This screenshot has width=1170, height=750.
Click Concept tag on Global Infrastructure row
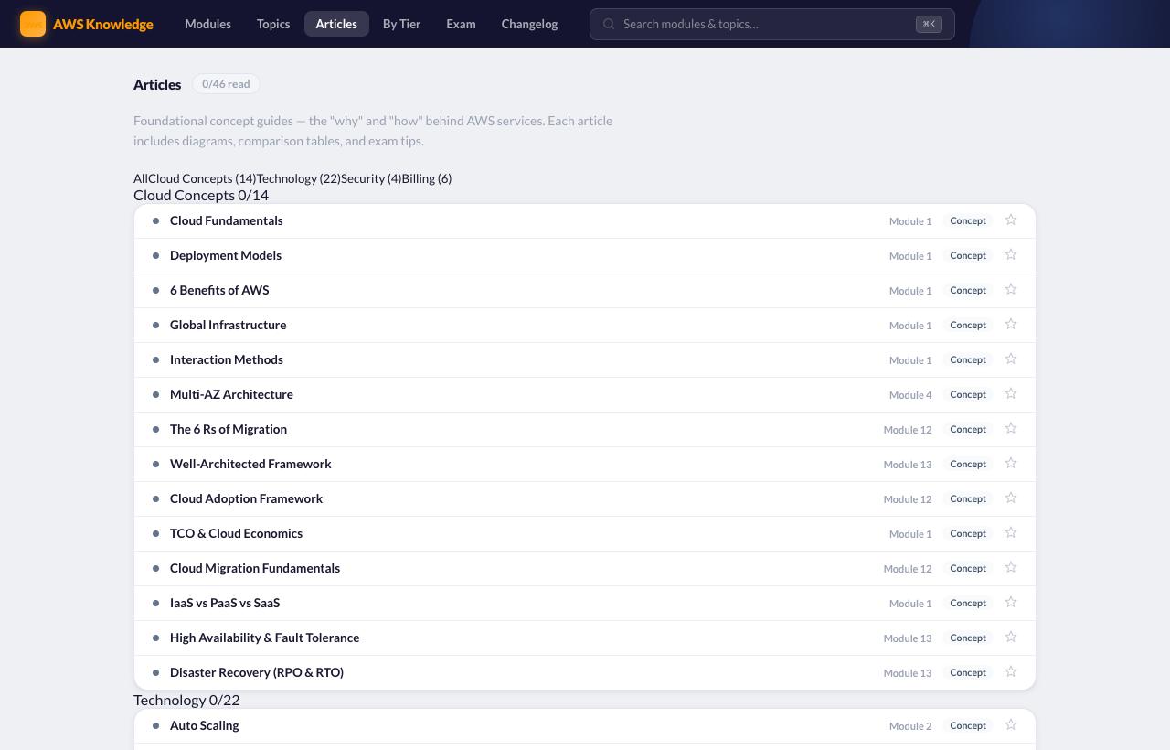pyautogui.click(x=968, y=325)
